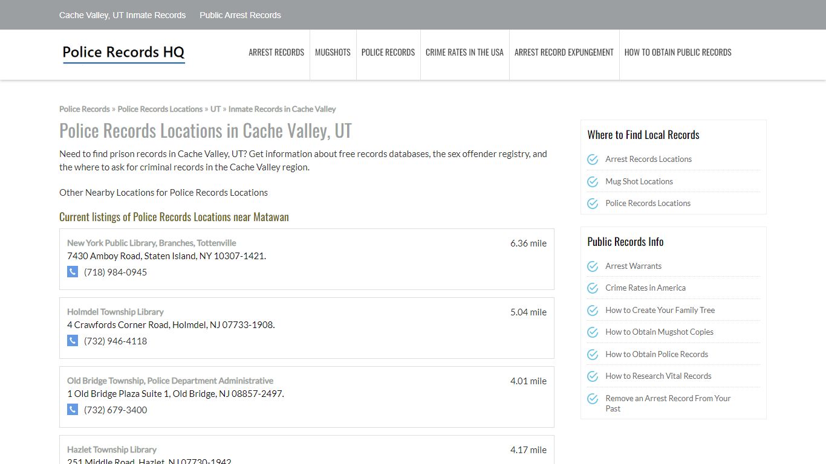Open Arrest Warrants sidebar link
826x464 pixels.
click(x=633, y=266)
